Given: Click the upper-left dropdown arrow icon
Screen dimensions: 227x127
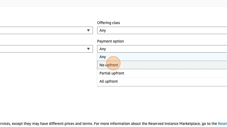Looking at the screenshot, I should (x=88, y=30).
